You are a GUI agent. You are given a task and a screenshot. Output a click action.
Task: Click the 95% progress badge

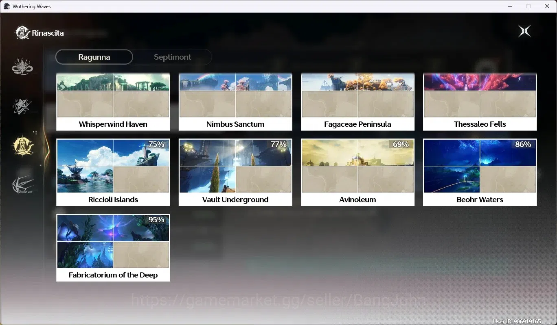[156, 220]
